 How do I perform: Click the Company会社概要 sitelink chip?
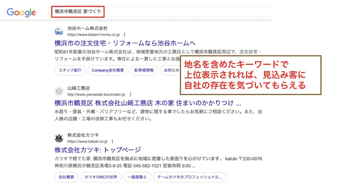[108, 70]
